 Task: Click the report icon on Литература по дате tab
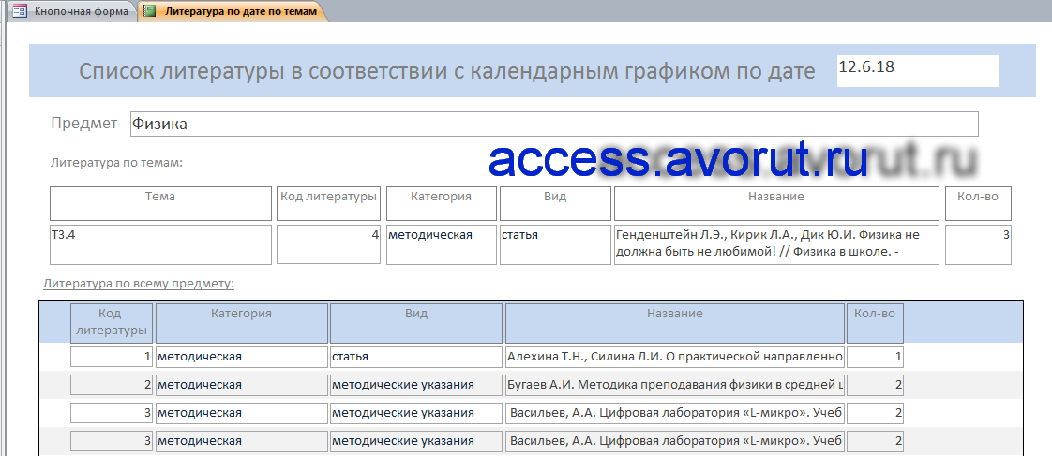click(x=150, y=11)
